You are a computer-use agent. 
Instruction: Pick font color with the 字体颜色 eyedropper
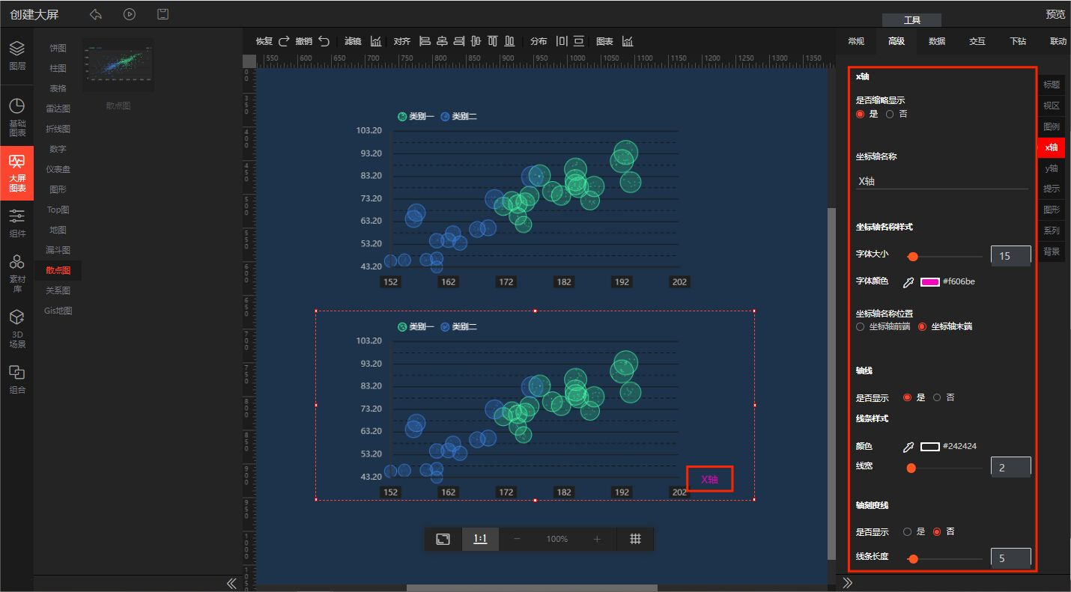click(x=908, y=282)
